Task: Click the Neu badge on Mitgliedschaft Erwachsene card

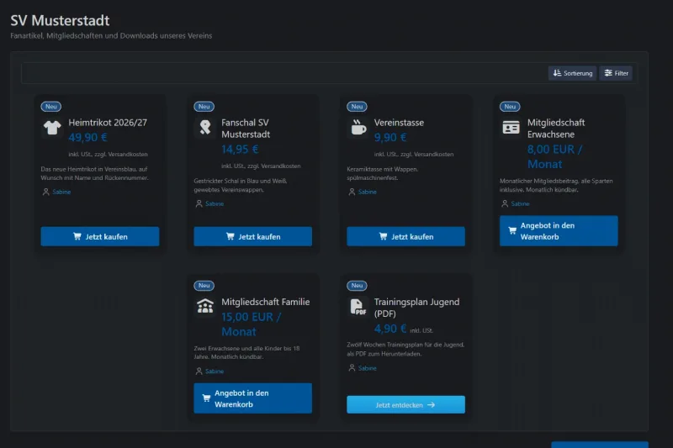Action: (510, 107)
